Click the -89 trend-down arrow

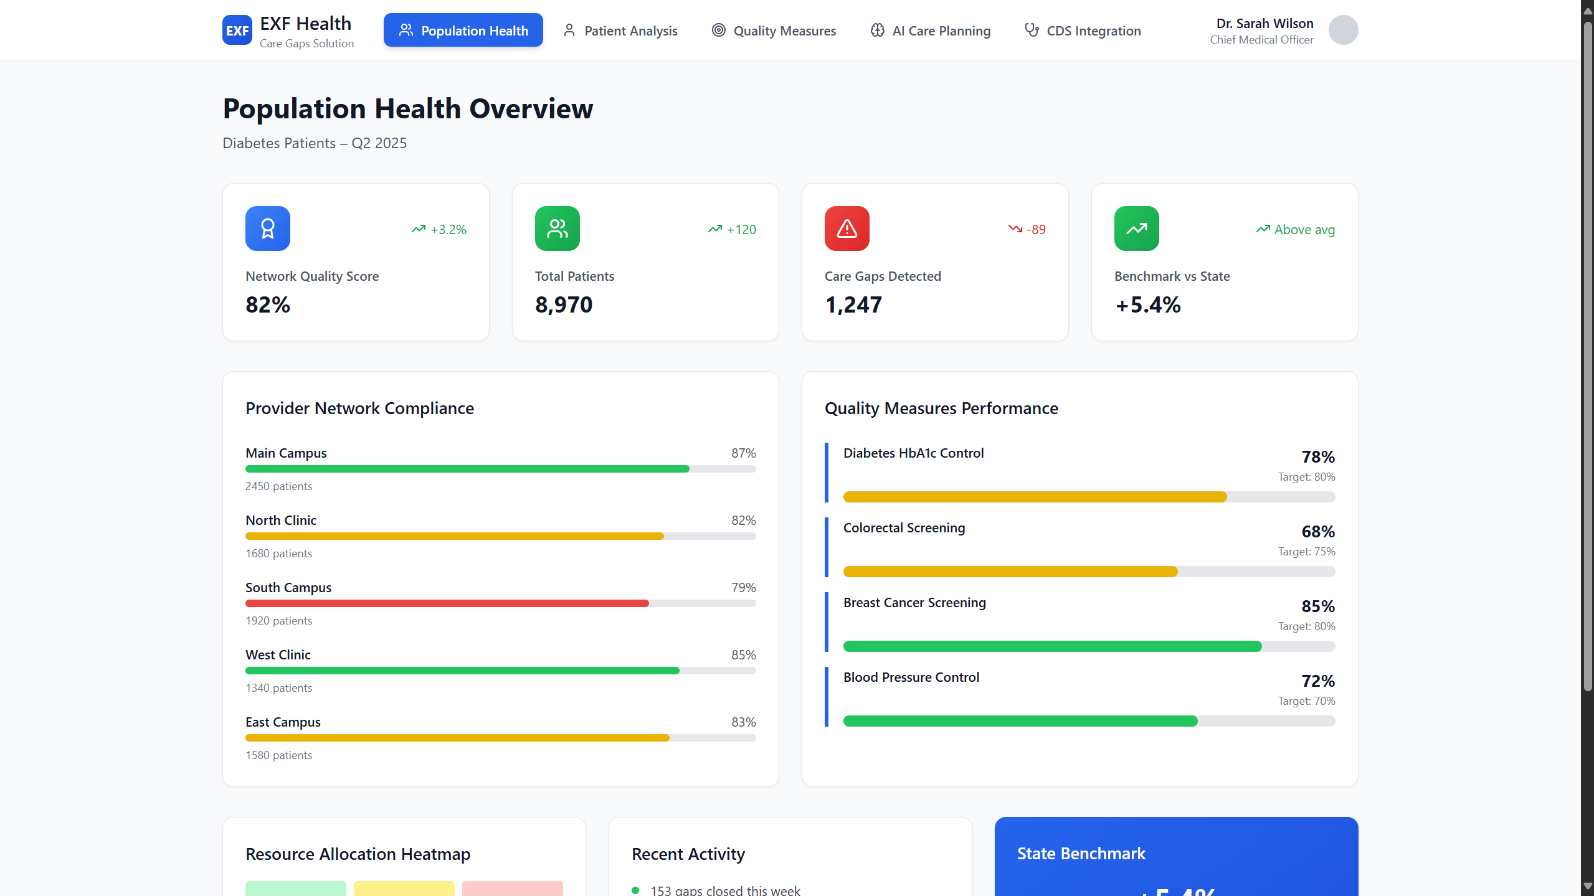1015,229
